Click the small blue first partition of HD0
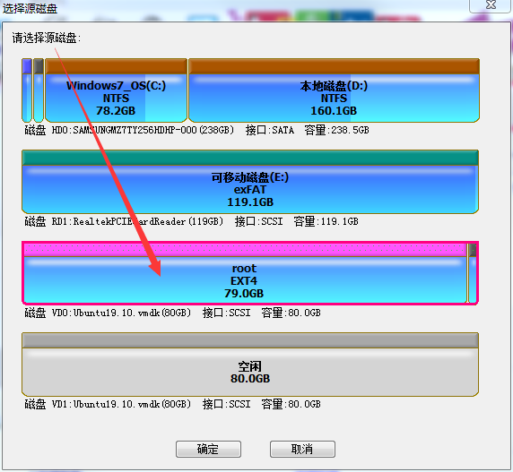This screenshot has height=472, width=513. coord(27,90)
